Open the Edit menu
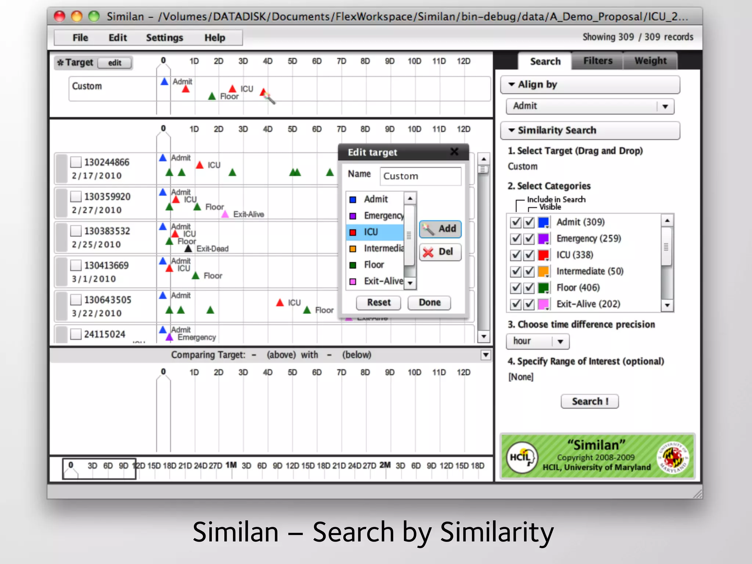The image size is (752, 564). point(117,38)
